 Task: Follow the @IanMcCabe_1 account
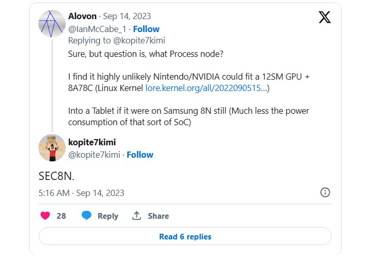(x=146, y=29)
